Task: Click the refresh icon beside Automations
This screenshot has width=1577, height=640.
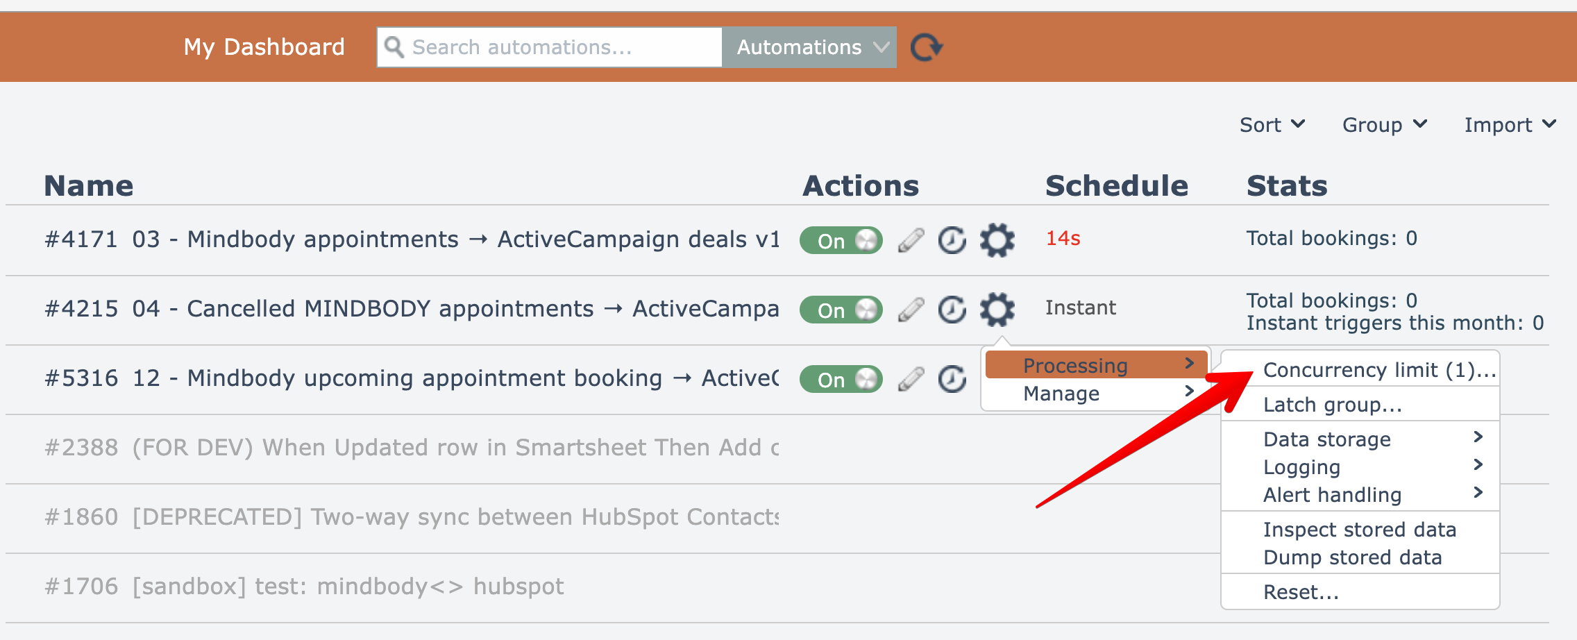Action: 926,47
